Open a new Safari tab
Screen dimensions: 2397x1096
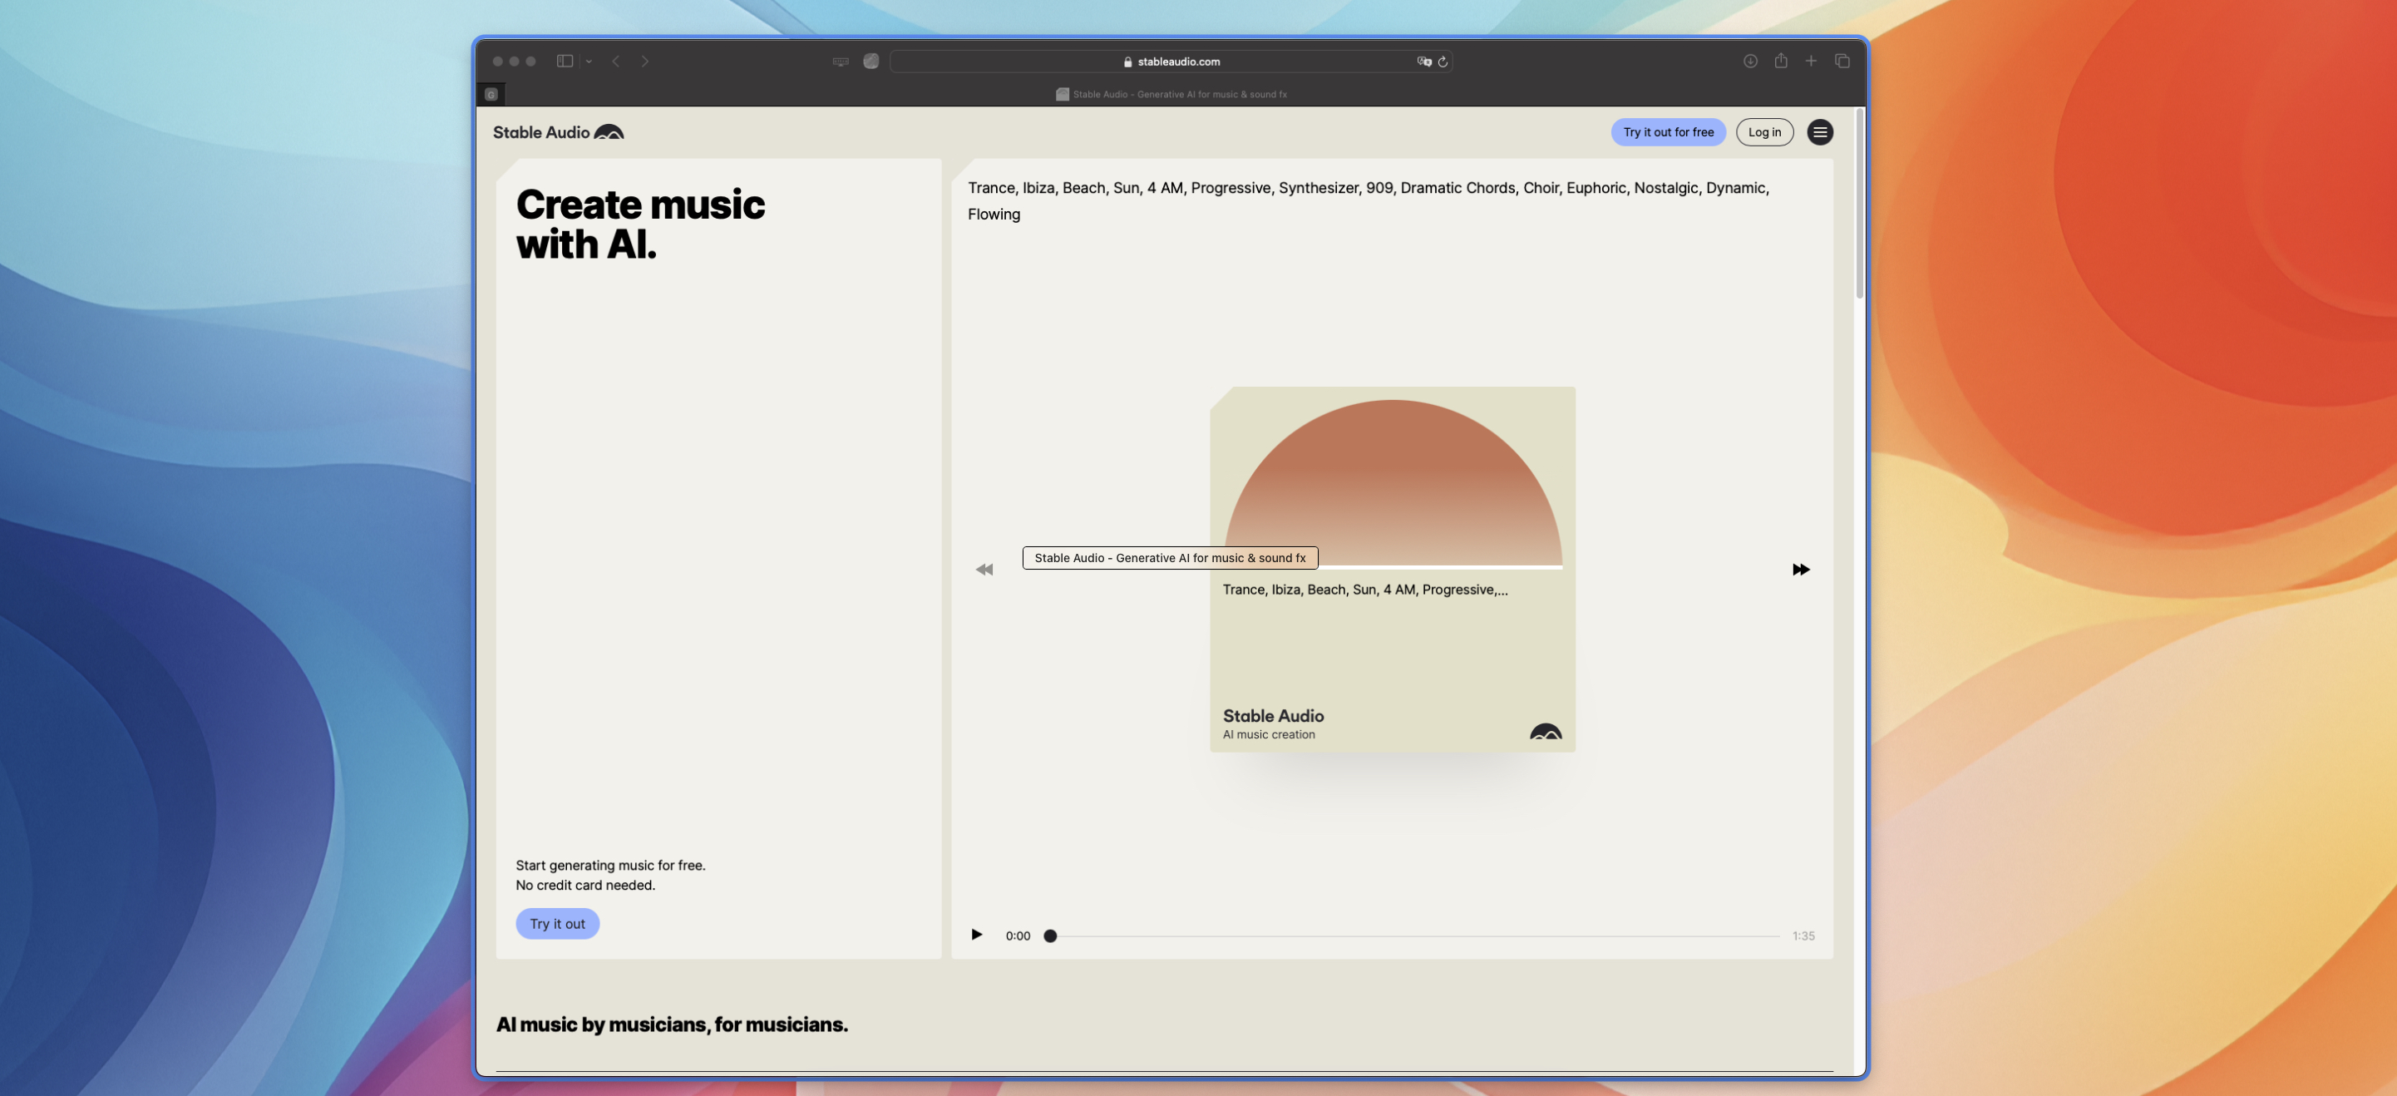(x=1810, y=62)
